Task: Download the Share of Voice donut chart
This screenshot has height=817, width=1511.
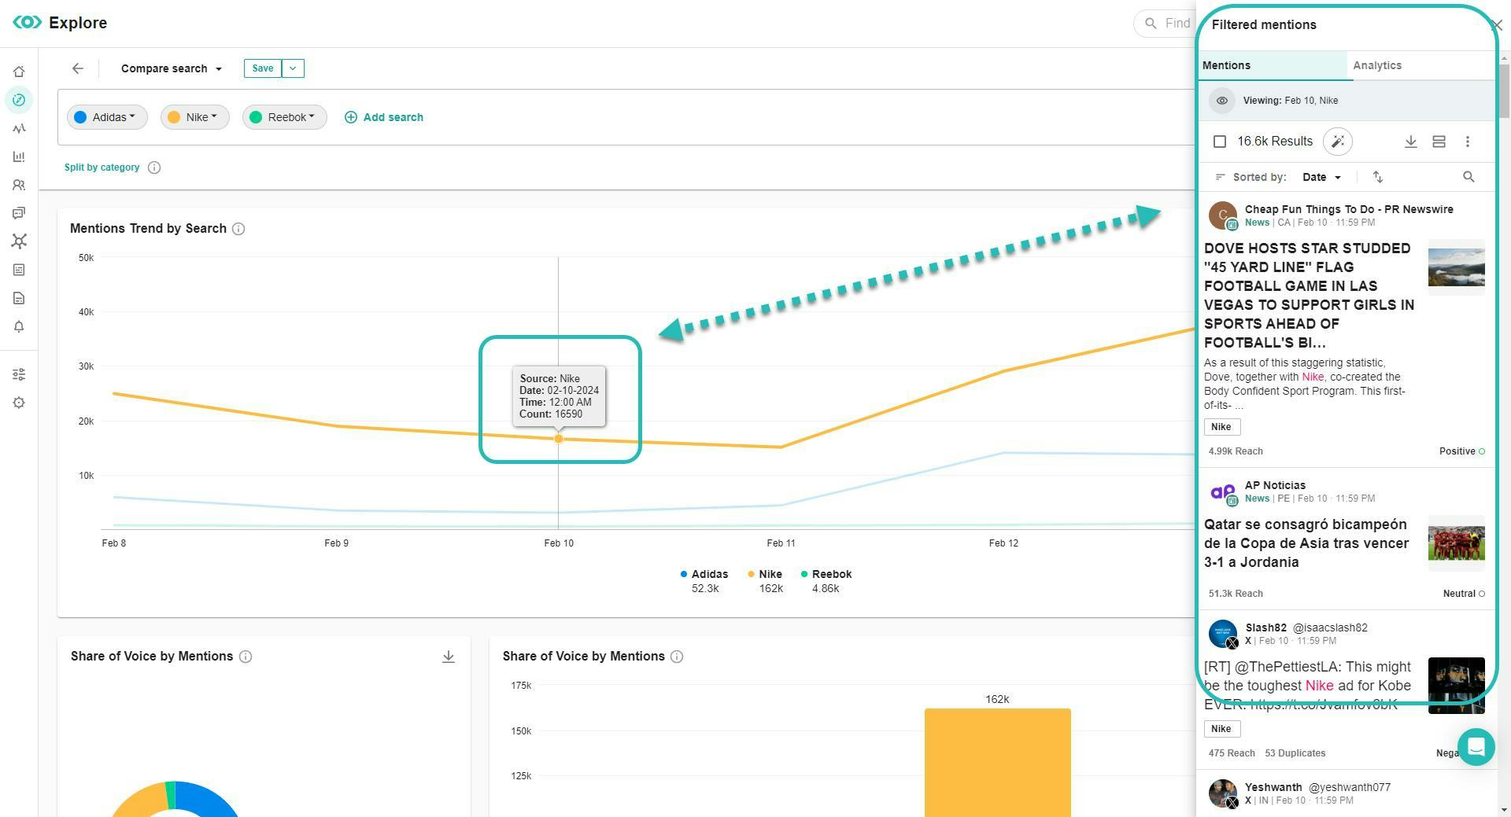Action: click(449, 657)
